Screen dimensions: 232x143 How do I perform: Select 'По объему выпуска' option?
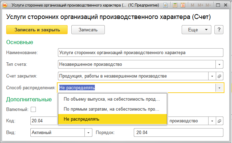pyautogui.click(x=112, y=99)
